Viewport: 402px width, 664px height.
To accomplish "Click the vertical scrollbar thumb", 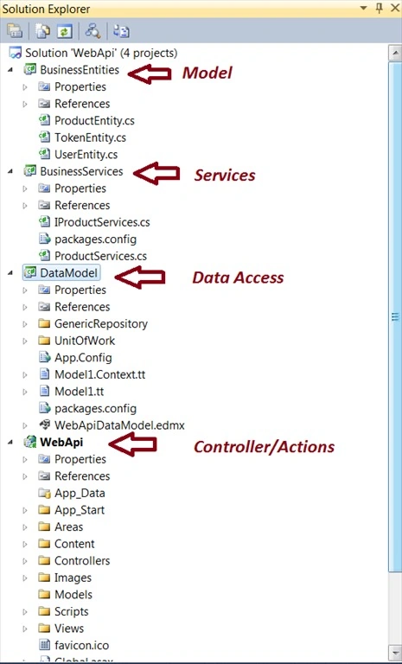I will 395,316.
